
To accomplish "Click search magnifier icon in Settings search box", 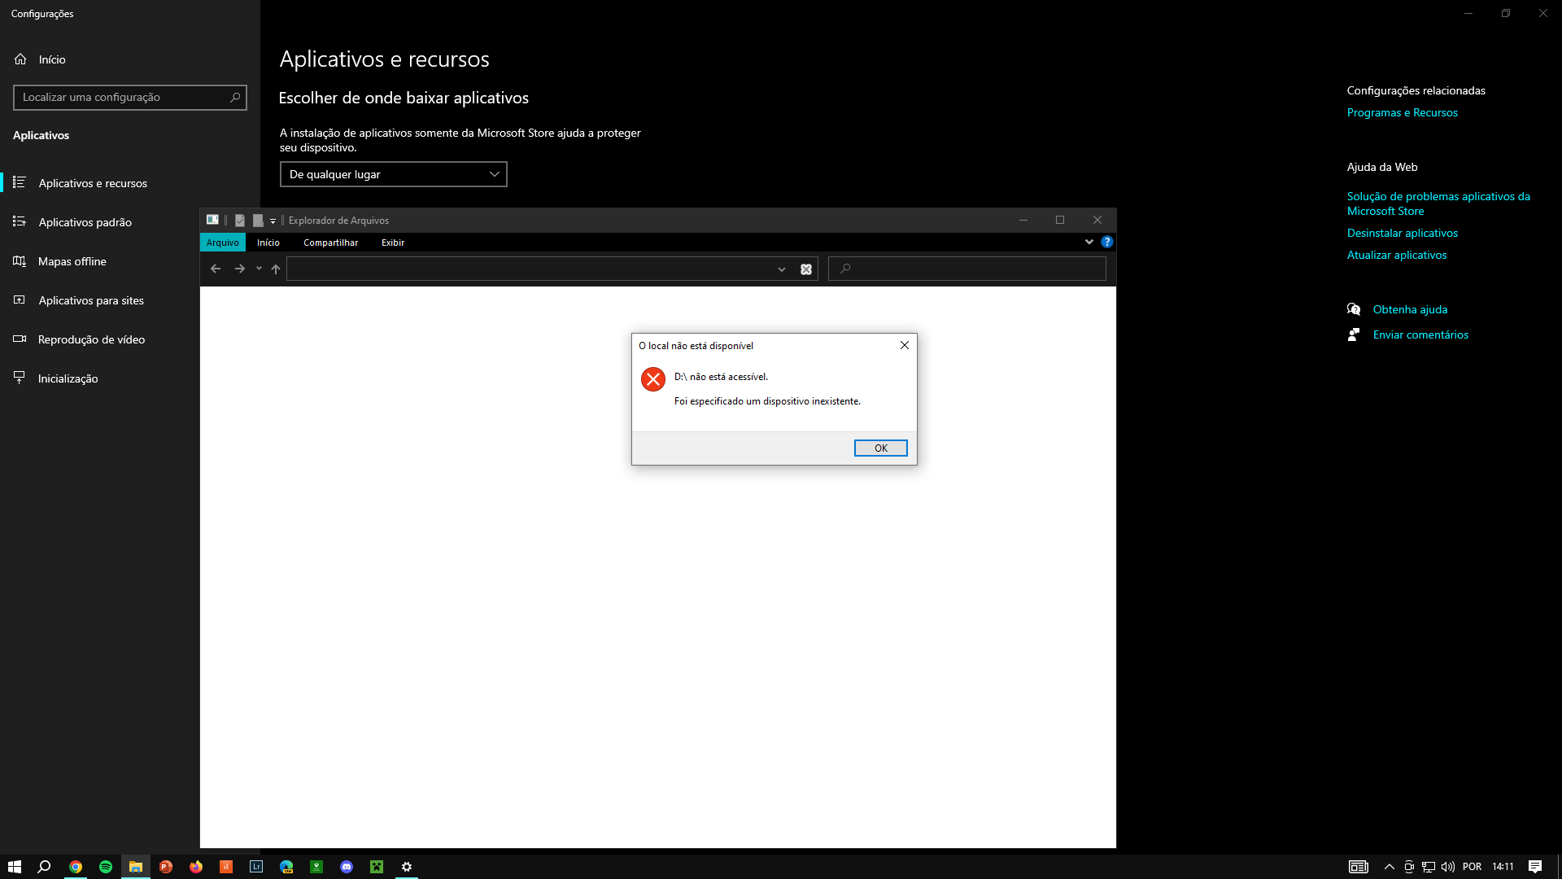I will (x=235, y=97).
